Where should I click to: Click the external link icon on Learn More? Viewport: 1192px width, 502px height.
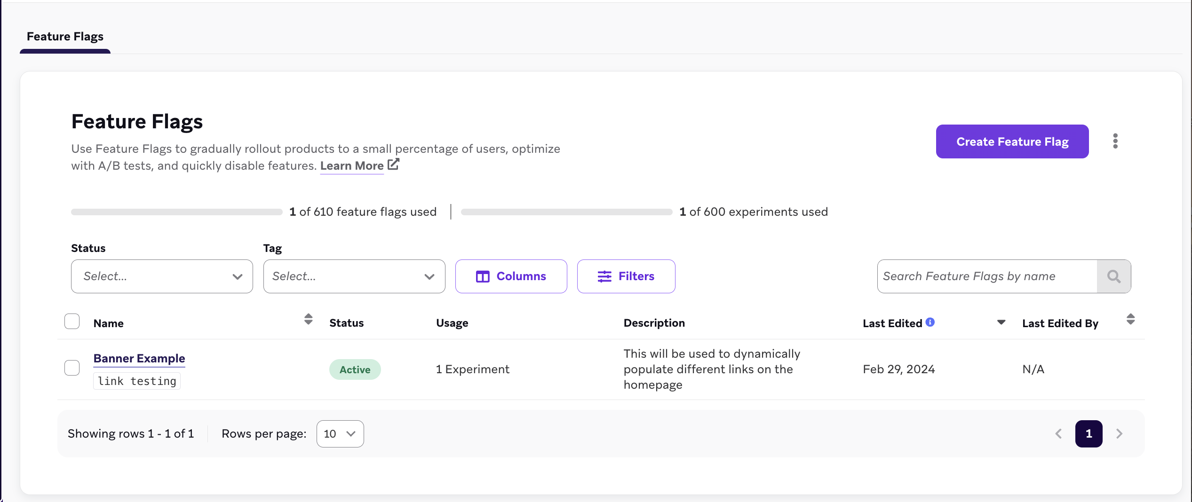(x=393, y=164)
